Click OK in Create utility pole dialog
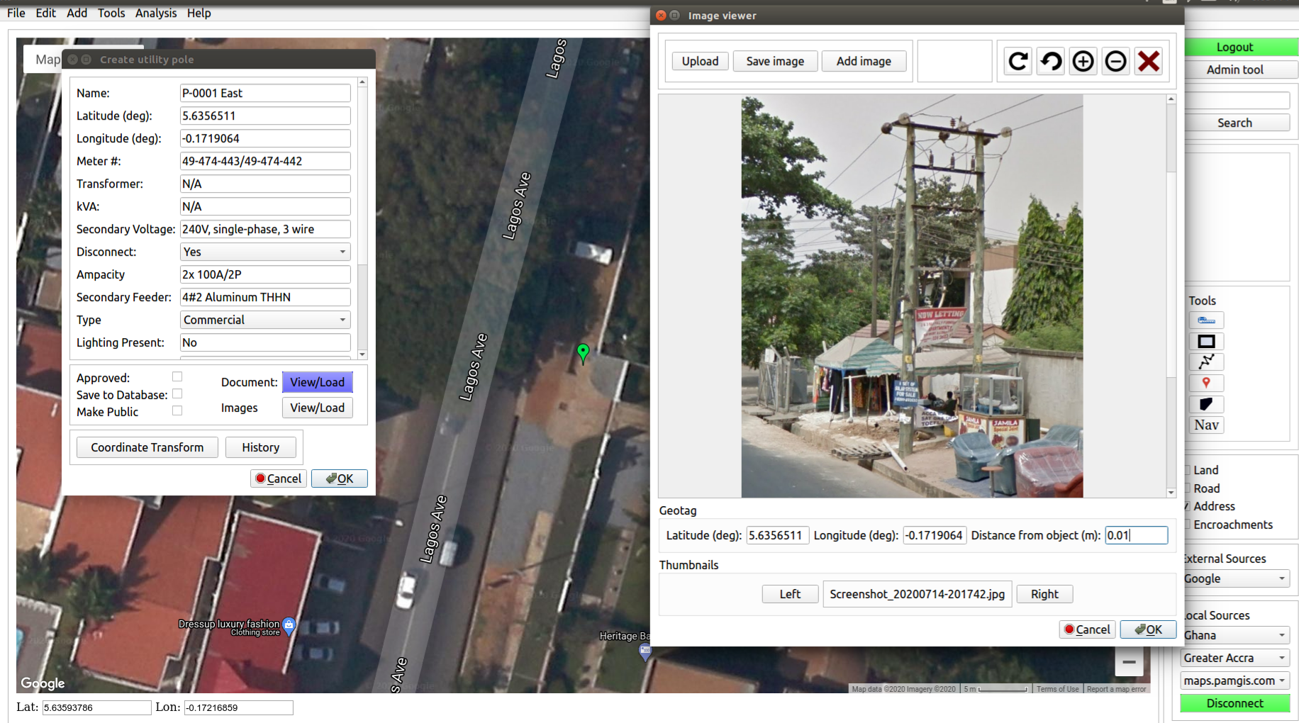This screenshot has width=1299, height=723. (x=339, y=478)
